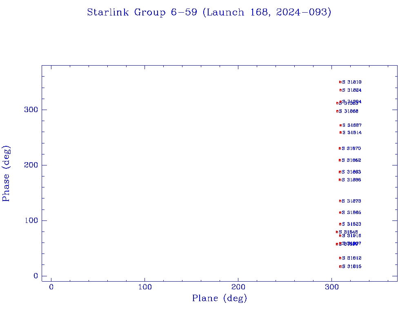
Task: Select the 'S 31810' satellite label
Action: (352, 82)
